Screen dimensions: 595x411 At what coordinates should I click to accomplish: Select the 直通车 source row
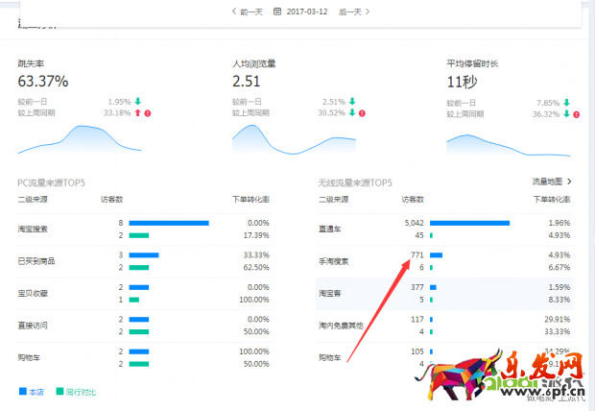[x=332, y=229]
